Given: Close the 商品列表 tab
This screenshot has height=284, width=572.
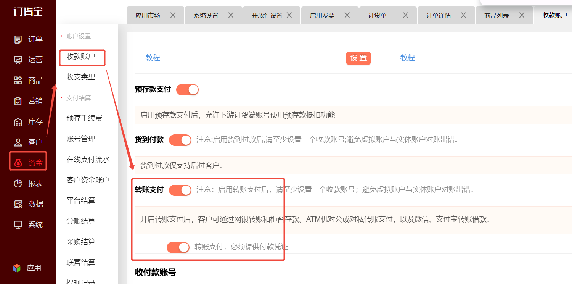Looking at the screenshot, I should [x=522, y=15].
